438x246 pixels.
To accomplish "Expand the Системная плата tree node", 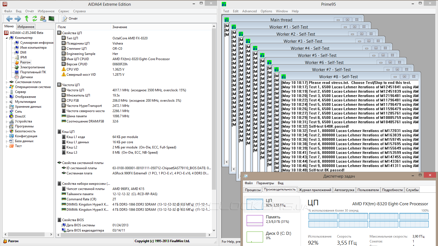I will (7, 82).
